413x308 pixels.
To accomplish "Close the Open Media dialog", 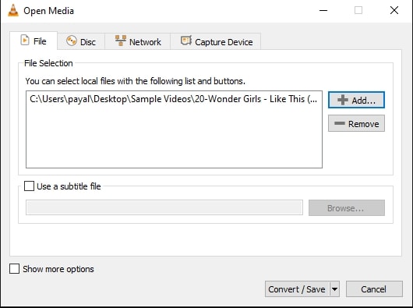I will [394, 11].
